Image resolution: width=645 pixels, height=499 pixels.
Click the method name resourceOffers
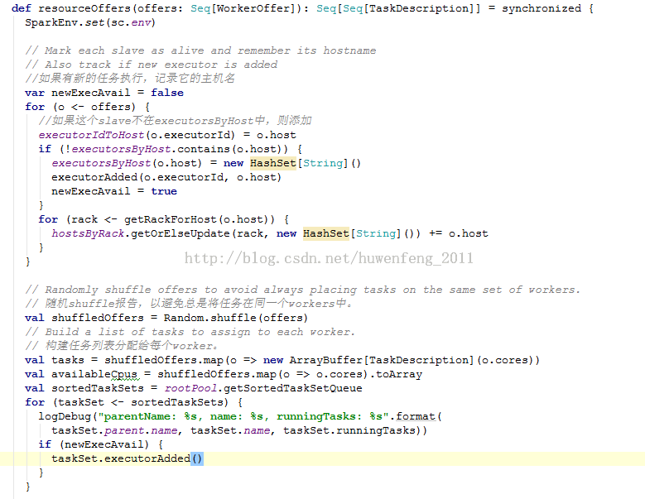coord(84,8)
